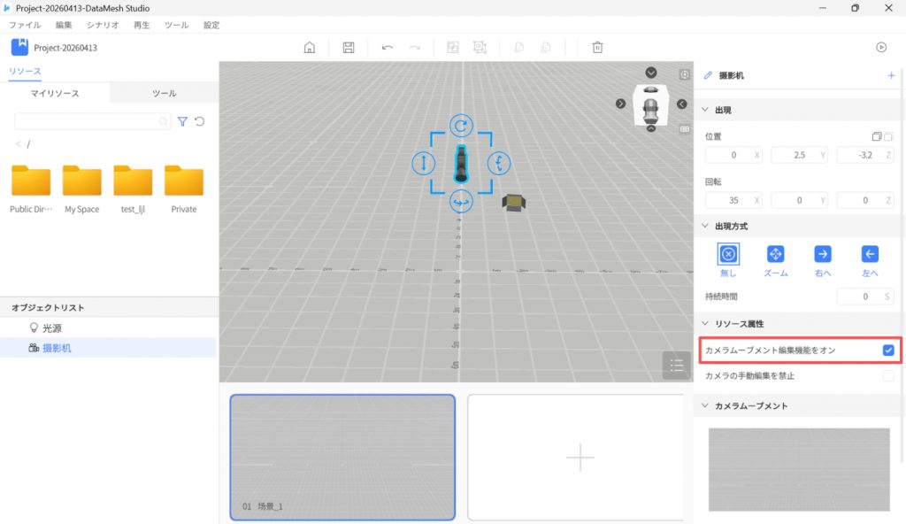The height and width of the screenshot is (524, 906).
Task: Collapse the 出現 section
Action: tap(705, 110)
